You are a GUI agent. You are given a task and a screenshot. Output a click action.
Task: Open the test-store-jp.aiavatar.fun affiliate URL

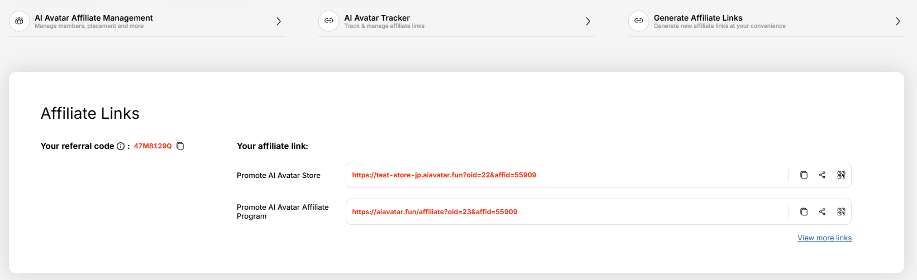[x=444, y=175]
